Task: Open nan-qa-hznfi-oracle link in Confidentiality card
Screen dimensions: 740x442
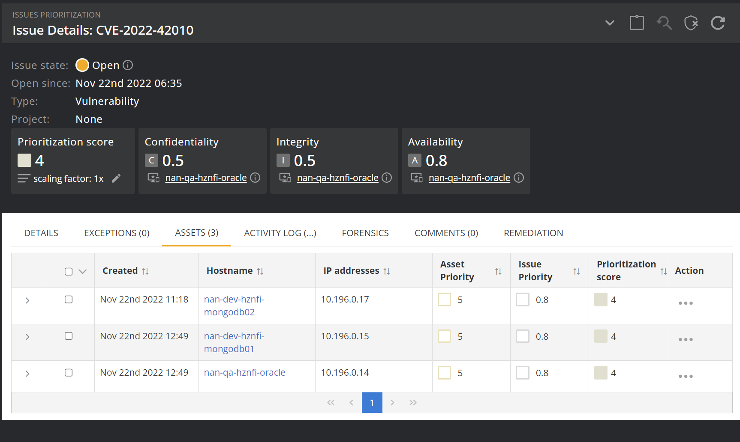Action: point(206,178)
